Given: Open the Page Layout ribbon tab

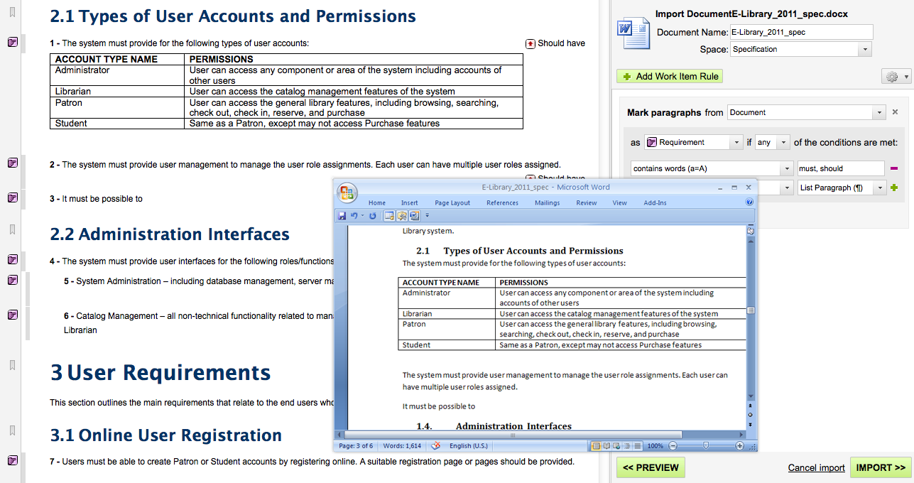Looking at the screenshot, I should 452,203.
